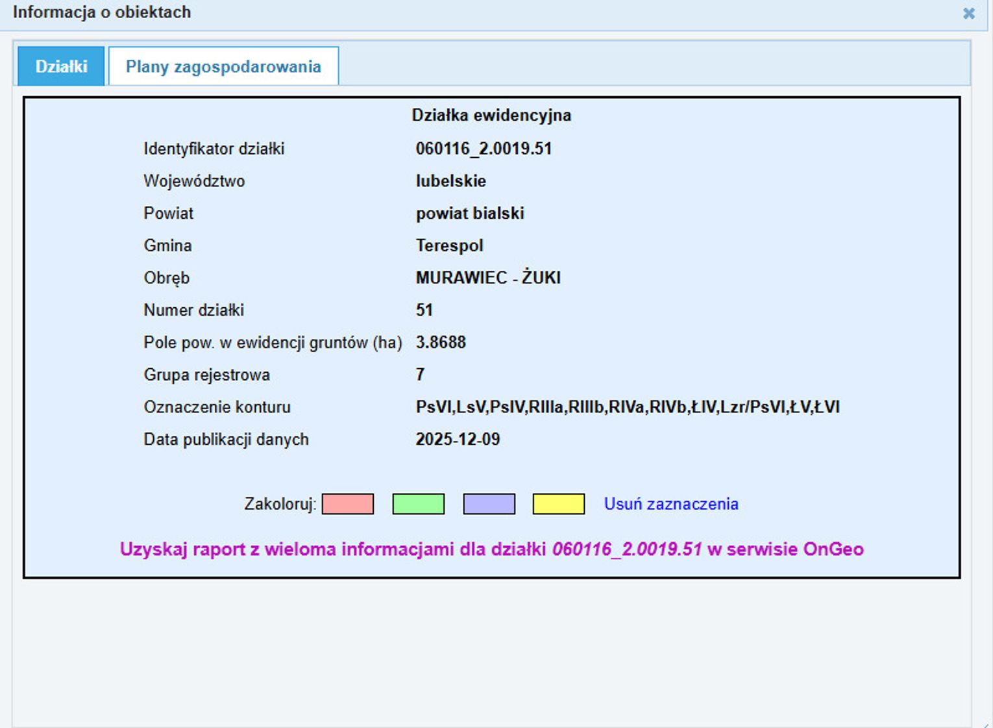The height and width of the screenshot is (728, 993).
Task: Pick the yellow highlight color swatch
Action: click(558, 504)
